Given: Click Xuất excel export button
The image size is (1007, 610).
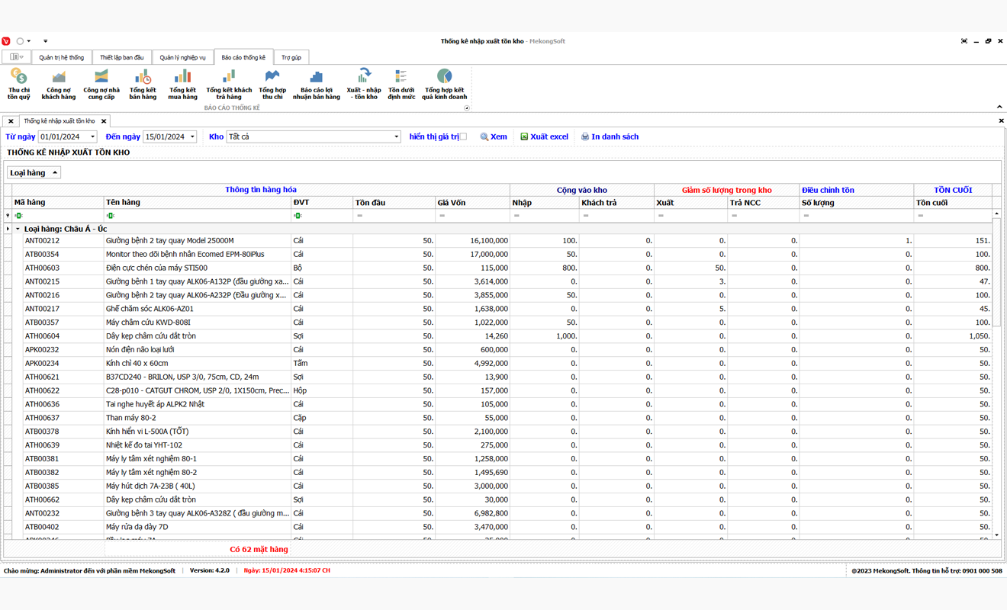Looking at the screenshot, I should 544,136.
